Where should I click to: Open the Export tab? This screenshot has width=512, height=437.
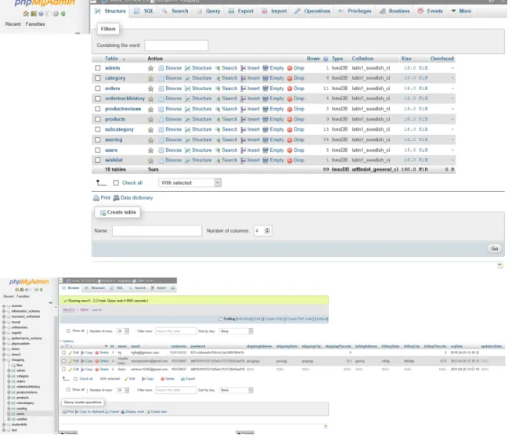(x=241, y=11)
